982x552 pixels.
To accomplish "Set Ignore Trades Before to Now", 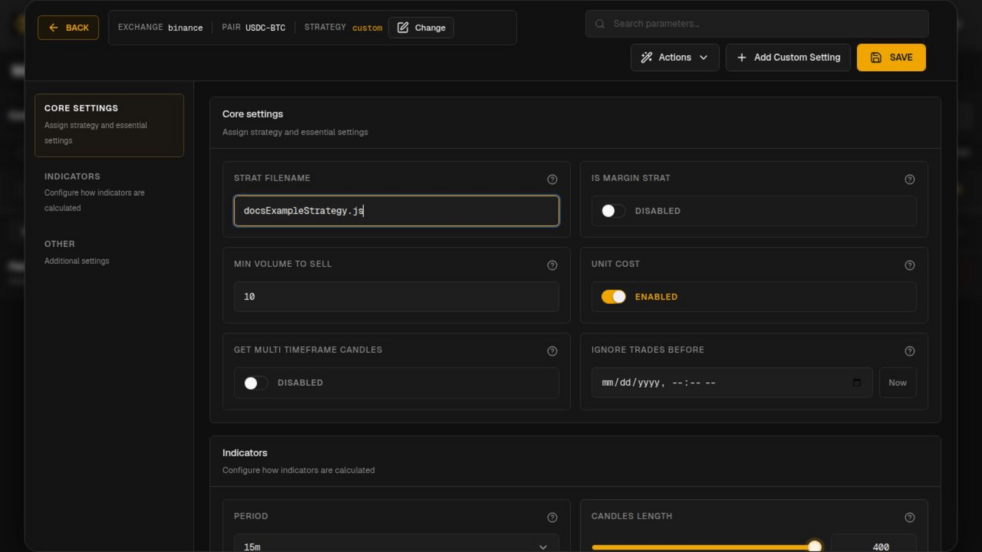I will [x=897, y=383].
